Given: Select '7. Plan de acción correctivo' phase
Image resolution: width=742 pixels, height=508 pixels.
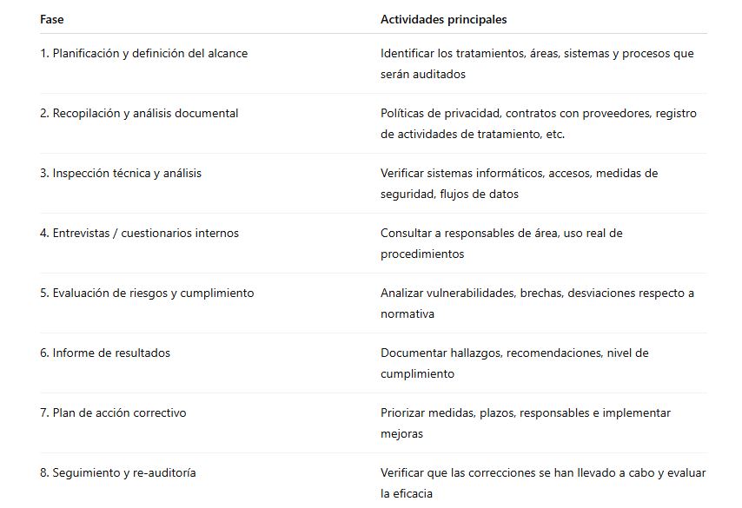Looking at the screenshot, I should (x=113, y=412).
